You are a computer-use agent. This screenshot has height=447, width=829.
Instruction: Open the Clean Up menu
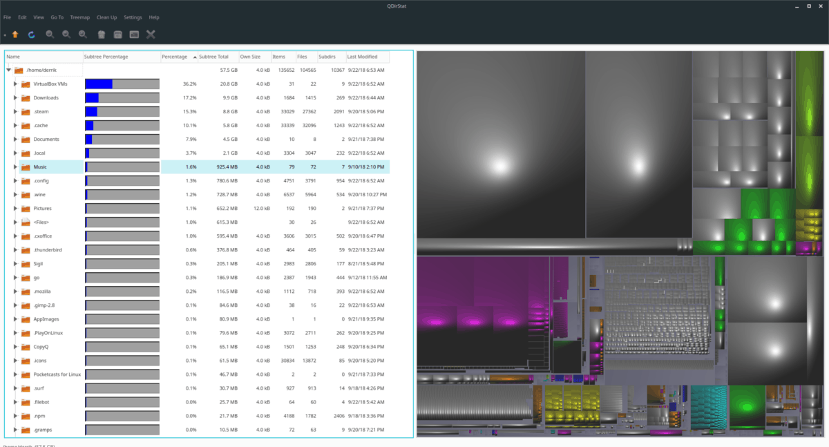tap(106, 17)
